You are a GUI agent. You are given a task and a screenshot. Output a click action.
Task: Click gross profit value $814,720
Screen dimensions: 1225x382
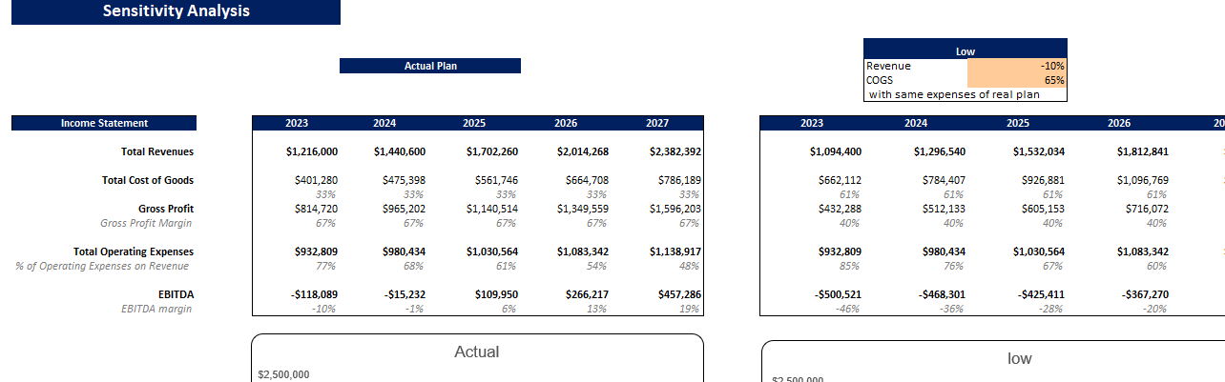pyautogui.click(x=316, y=209)
